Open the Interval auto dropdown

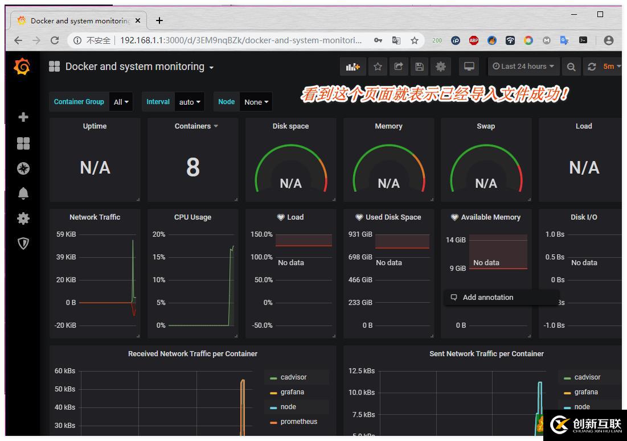(189, 102)
